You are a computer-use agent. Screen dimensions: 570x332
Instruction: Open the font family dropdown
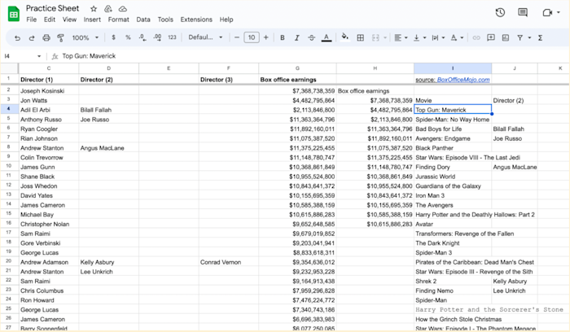205,37
